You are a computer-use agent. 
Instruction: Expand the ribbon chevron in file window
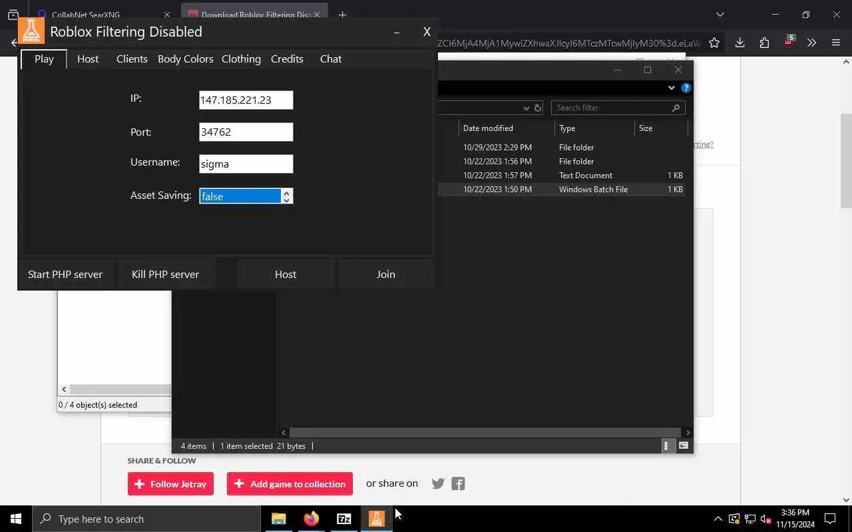tap(671, 88)
